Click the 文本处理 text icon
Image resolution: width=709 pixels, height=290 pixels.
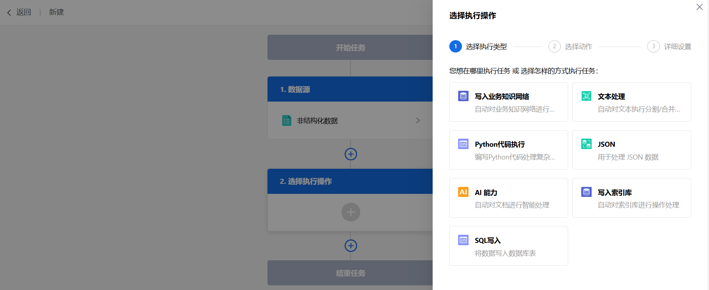pos(586,96)
